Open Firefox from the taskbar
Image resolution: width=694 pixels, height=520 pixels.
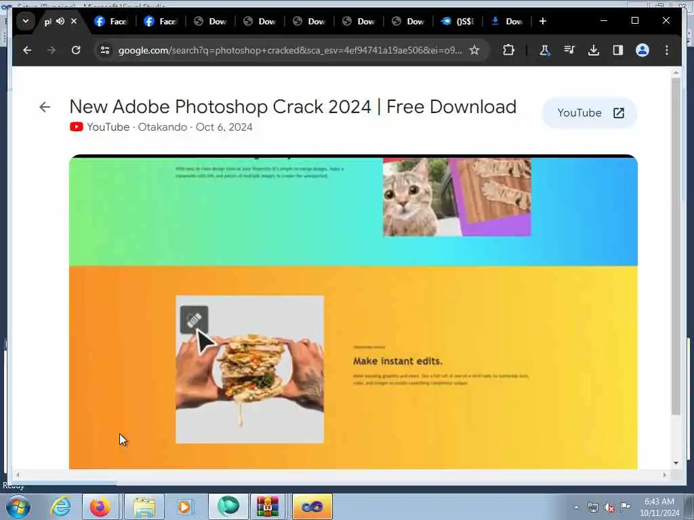[100, 506]
